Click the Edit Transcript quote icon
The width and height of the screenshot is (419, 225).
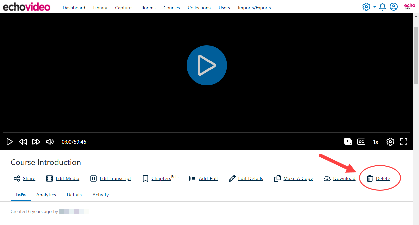pyautogui.click(x=94, y=179)
